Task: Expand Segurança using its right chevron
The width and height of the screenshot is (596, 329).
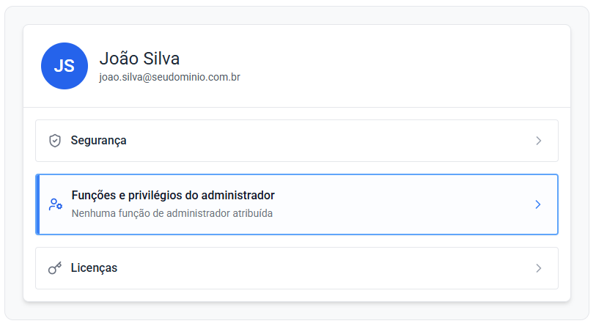Action: coord(538,141)
